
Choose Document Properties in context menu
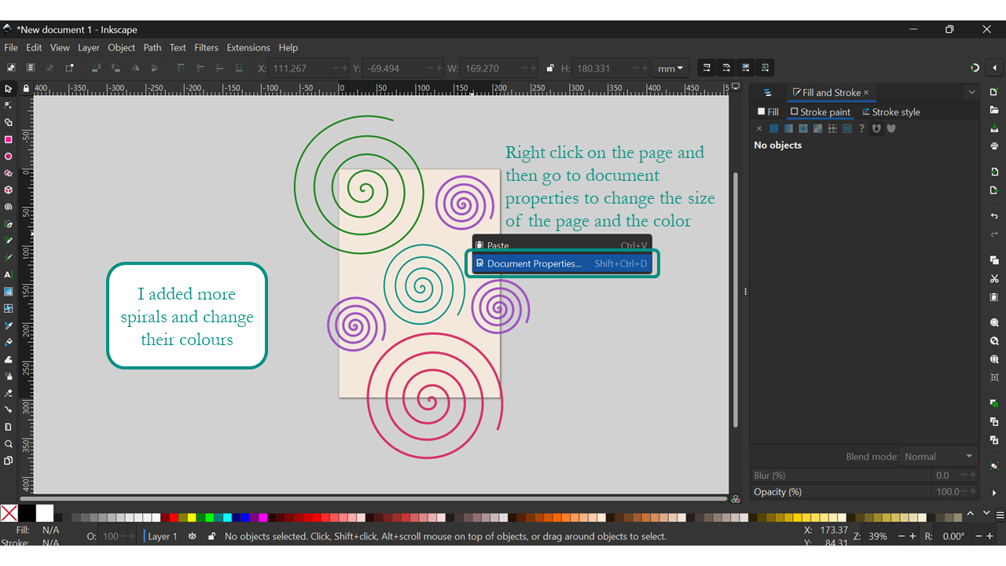(x=562, y=263)
